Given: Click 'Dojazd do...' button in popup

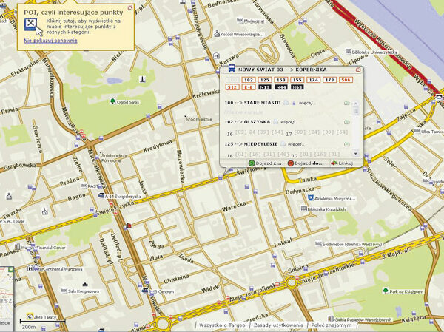Looking at the screenshot, I should [x=309, y=163].
